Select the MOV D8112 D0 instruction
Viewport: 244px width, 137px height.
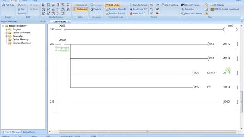[215, 73]
